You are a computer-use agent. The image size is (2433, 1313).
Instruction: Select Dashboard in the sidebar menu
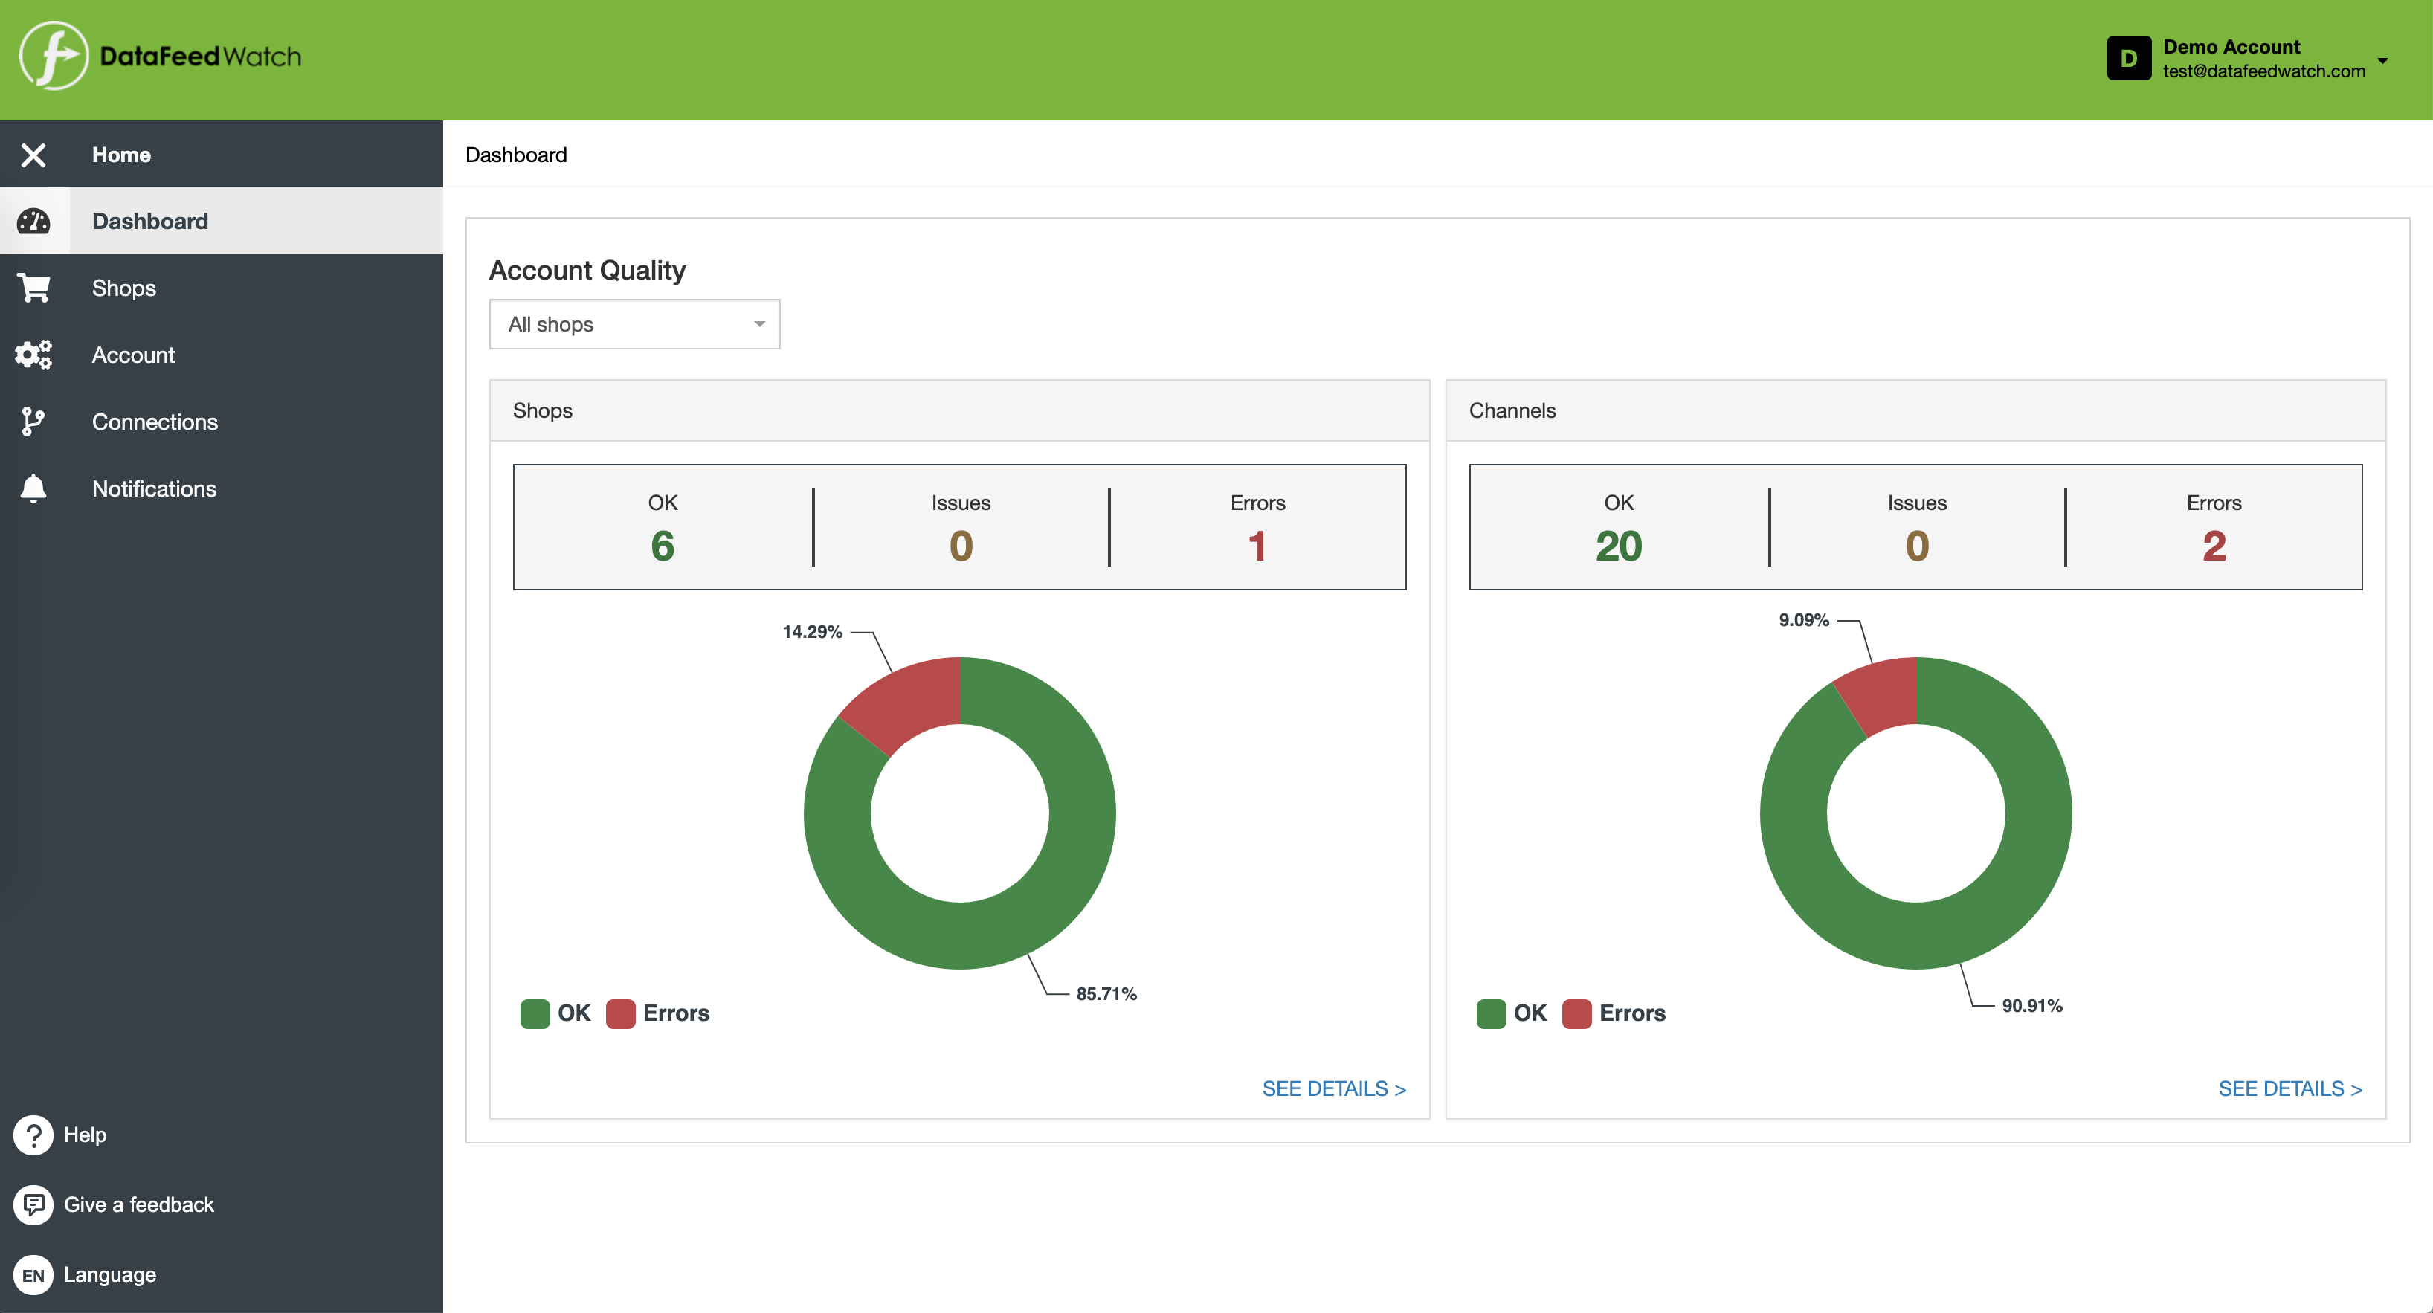pyautogui.click(x=150, y=221)
